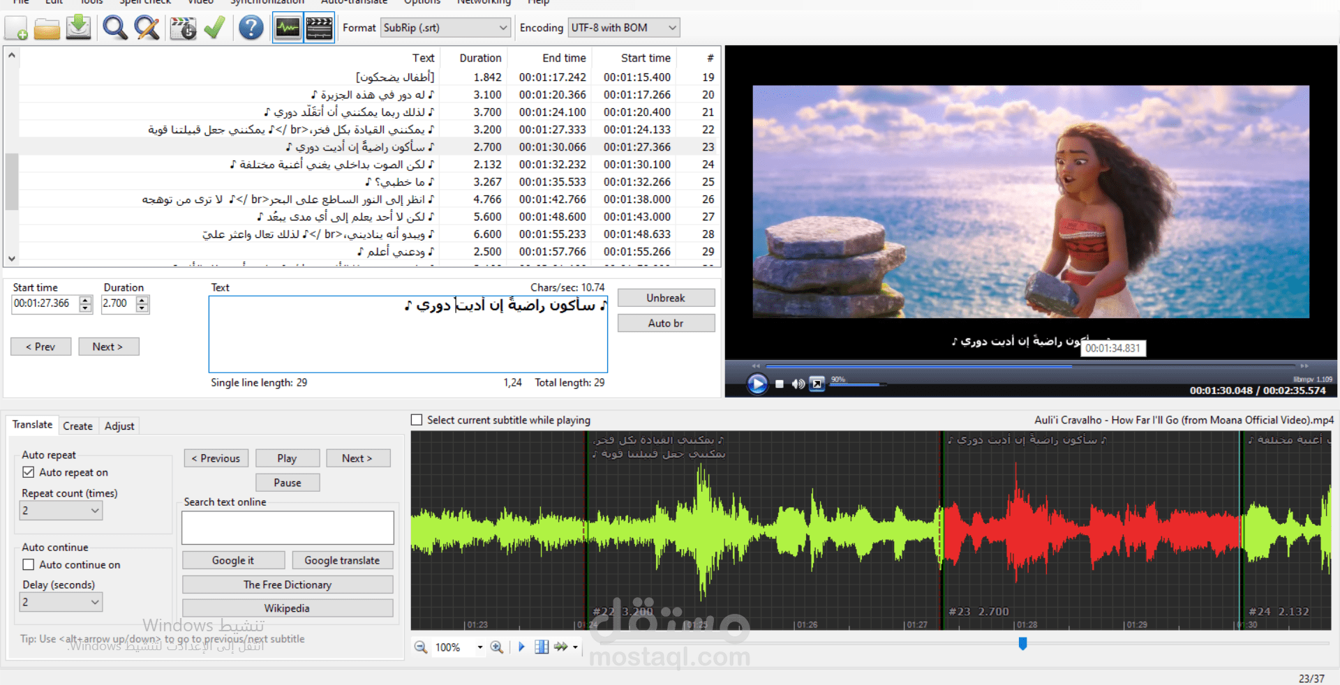The width and height of the screenshot is (1340, 685).
Task: Click the Google translate button
Action: point(342,560)
